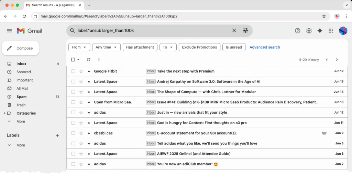Click the browser address bar URL
The width and height of the screenshot is (352, 180).
[109, 16]
